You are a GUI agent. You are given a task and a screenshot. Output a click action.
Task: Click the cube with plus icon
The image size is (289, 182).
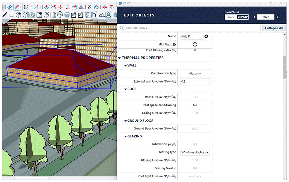pos(18,15)
